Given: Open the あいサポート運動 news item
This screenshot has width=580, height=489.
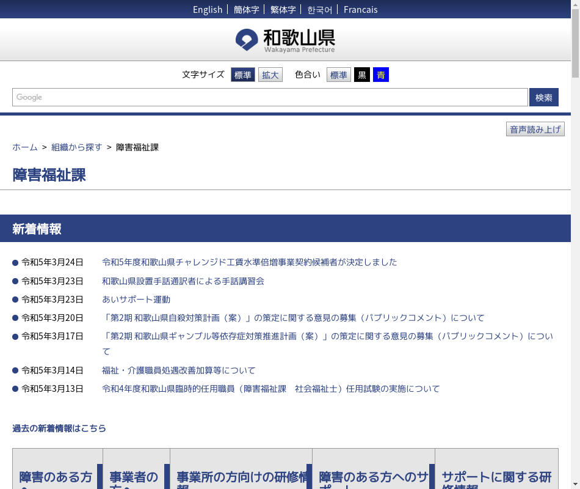Looking at the screenshot, I should click(x=136, y=300).
